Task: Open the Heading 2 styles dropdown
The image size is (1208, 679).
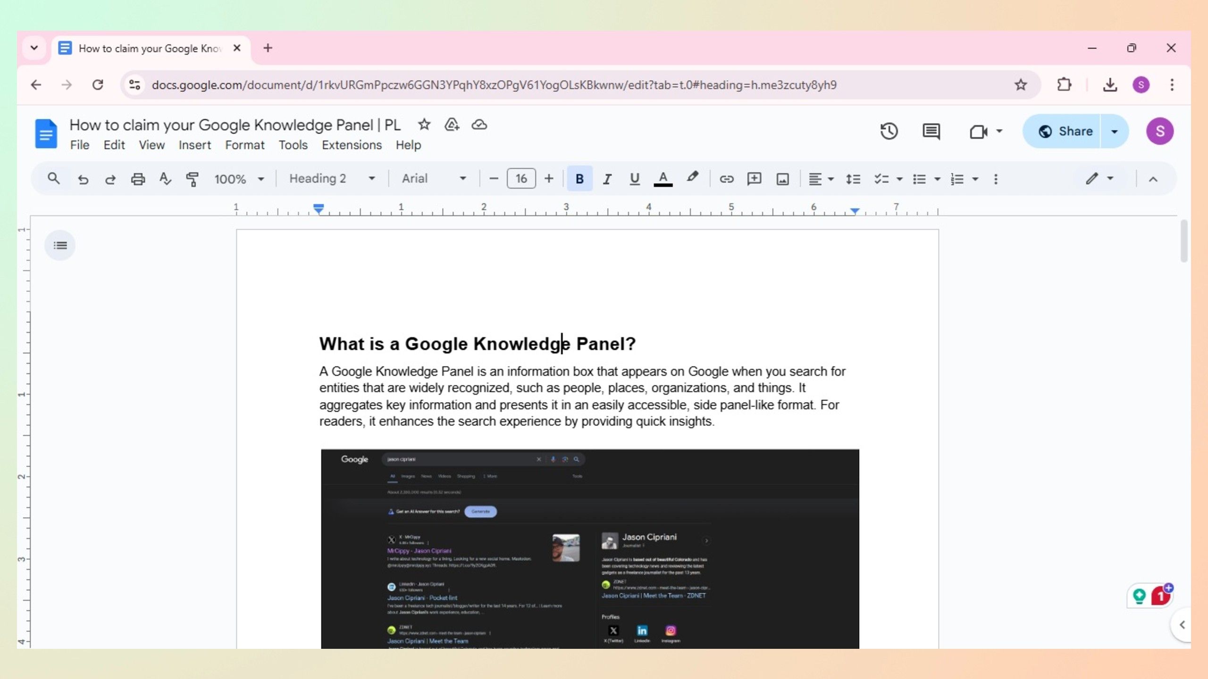Action: tap(332, 179)
